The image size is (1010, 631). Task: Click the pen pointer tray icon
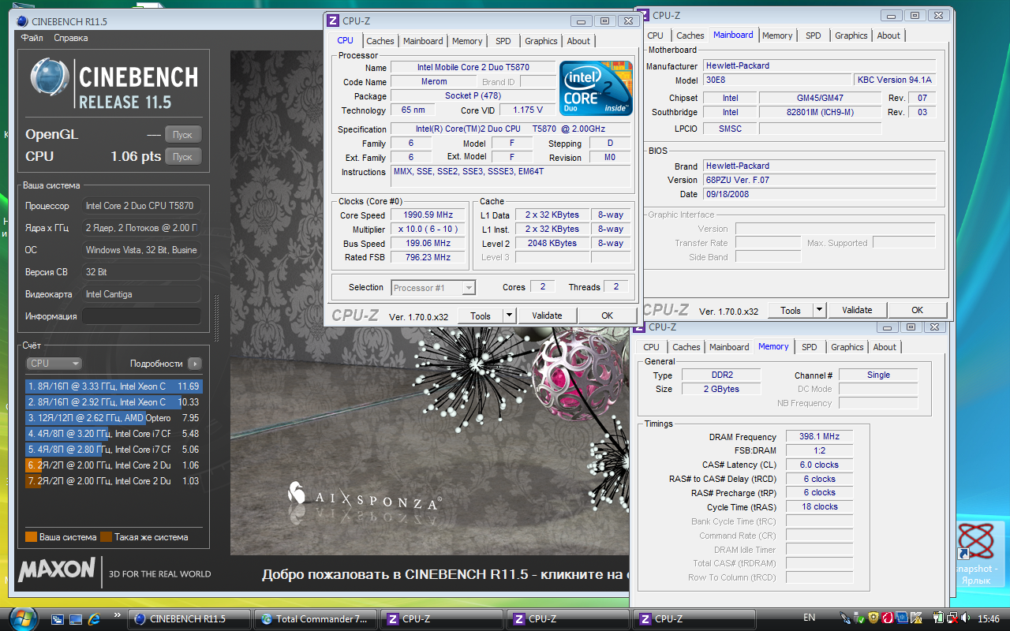(x=847, y=618)
